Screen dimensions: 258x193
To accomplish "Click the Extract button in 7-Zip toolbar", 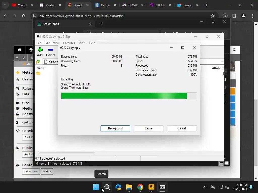I will 50,52.
